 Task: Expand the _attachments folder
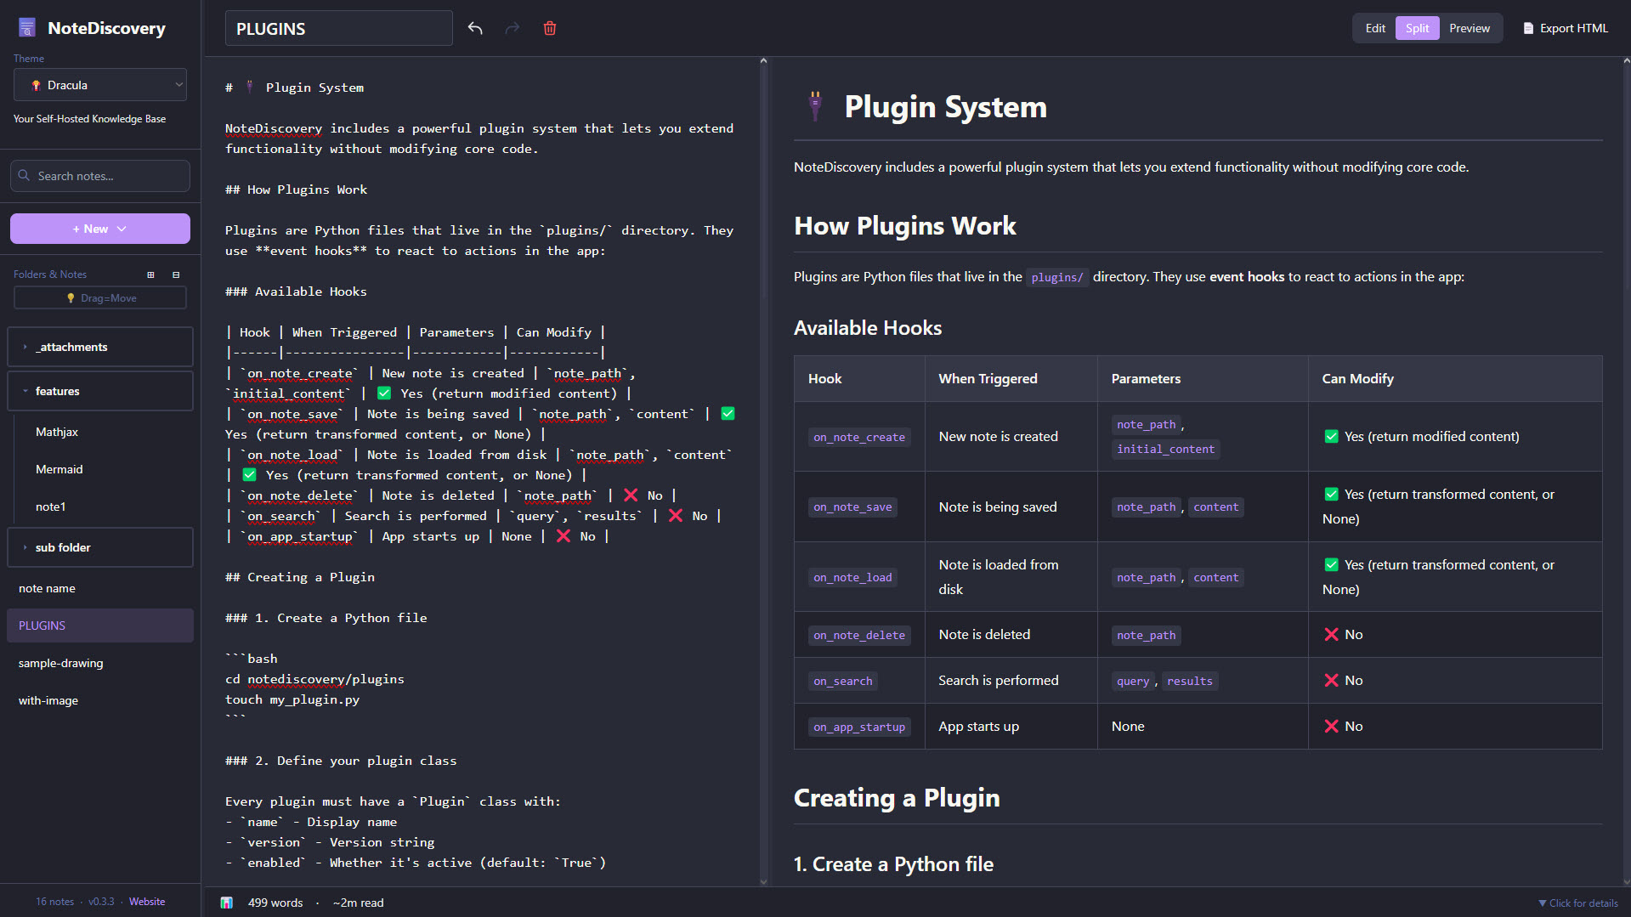(100, 347)
